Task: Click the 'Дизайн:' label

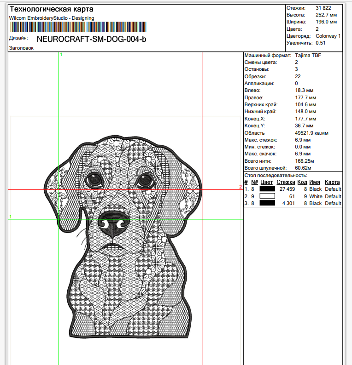Action: pos(18,38)
